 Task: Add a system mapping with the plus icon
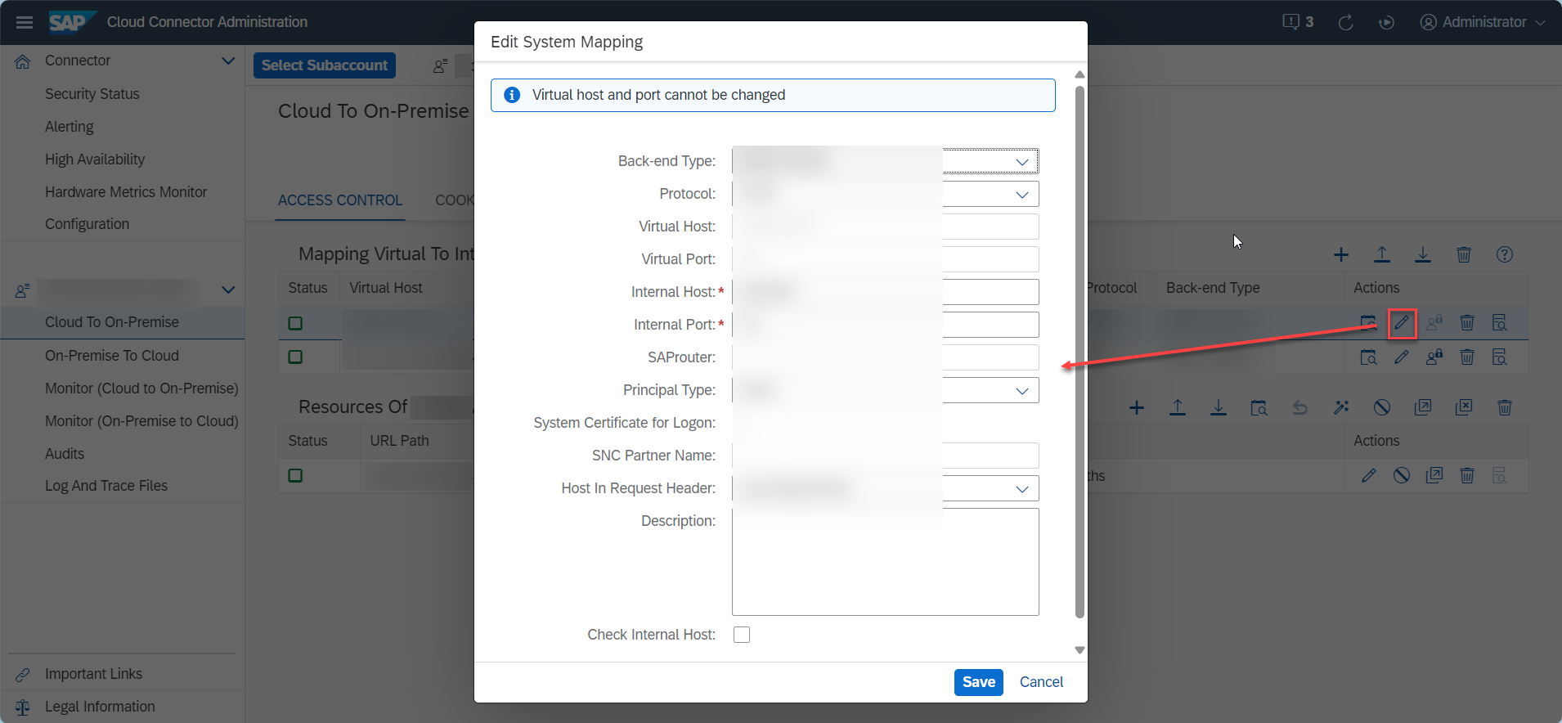coord(1341,255)
